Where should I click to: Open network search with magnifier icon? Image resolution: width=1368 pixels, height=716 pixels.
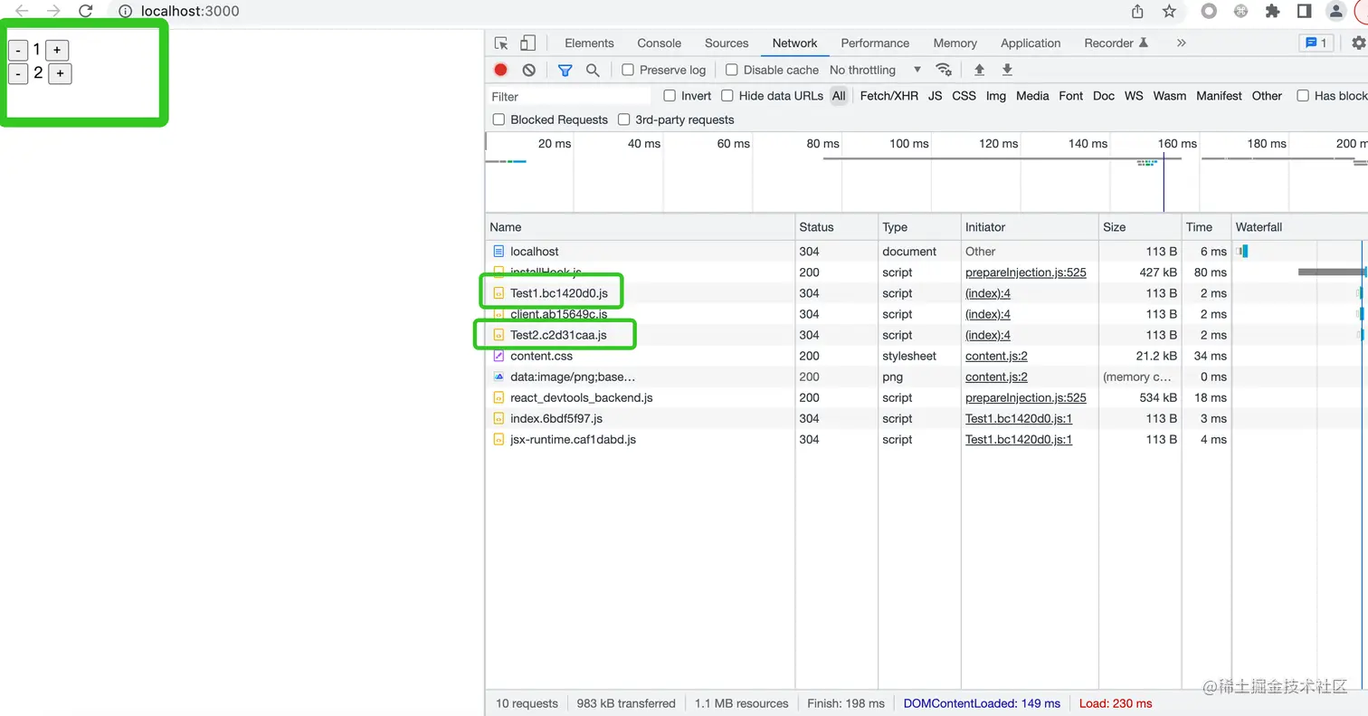[593, 70]
